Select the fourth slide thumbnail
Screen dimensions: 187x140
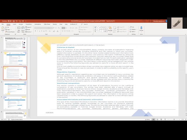pyautogui.click(x=15, y=88)
